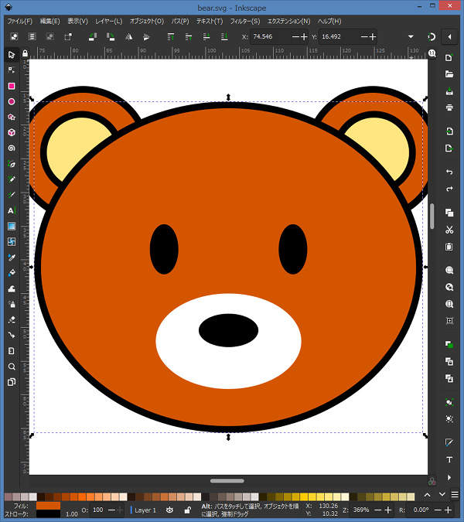Open snapping options arrow
Viewport: 464px width, 522px height.
(x=449, y=36)
